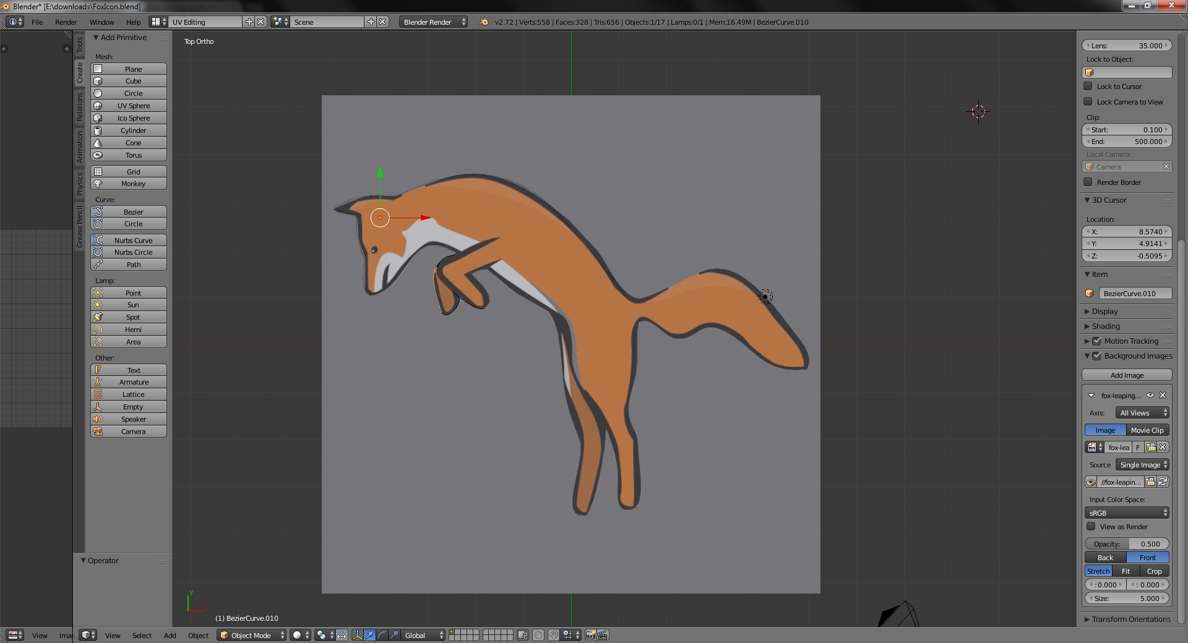Screen dimensions: 1188x643
Task: Add a Text object
Action: pyautogui.click(x=129, y=370)
